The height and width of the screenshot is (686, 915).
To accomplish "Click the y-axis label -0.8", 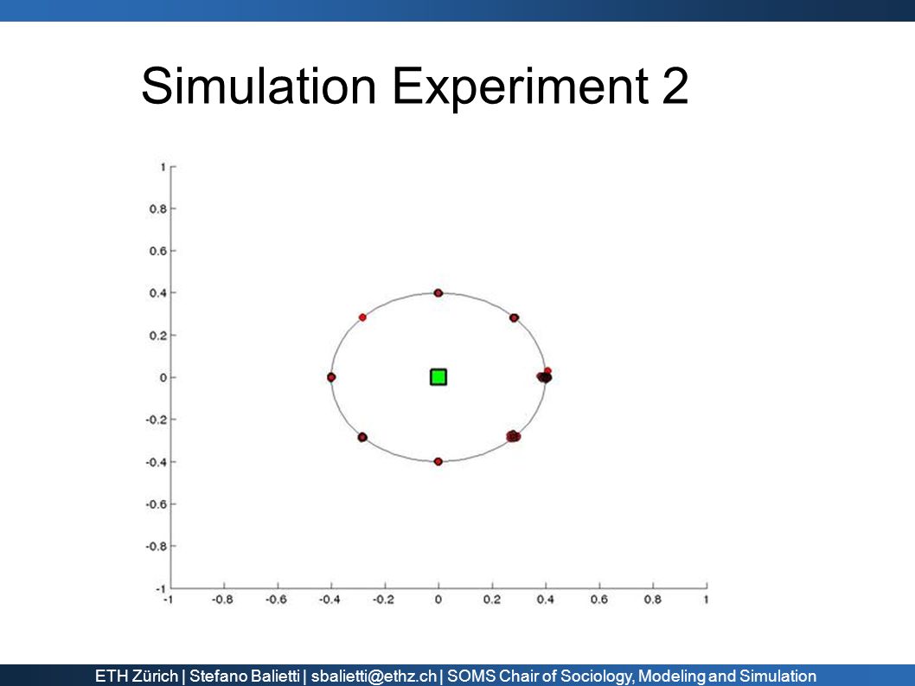I will pos(156,547).
